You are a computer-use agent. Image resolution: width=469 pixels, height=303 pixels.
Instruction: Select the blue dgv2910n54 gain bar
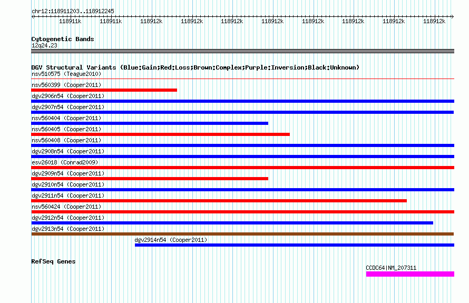click(242, 190)
